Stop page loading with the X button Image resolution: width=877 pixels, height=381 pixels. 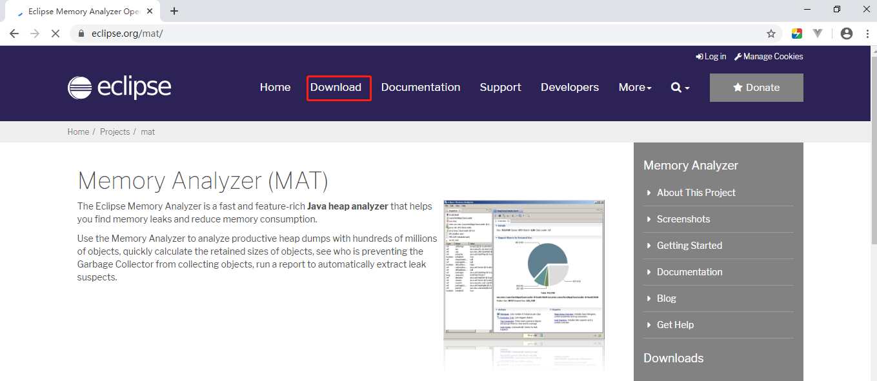[x=55, y=34]
